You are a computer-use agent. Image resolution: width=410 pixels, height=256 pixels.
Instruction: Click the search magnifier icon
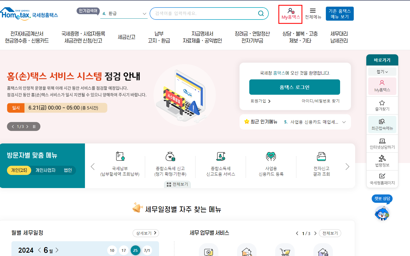(x=261, y=13)
